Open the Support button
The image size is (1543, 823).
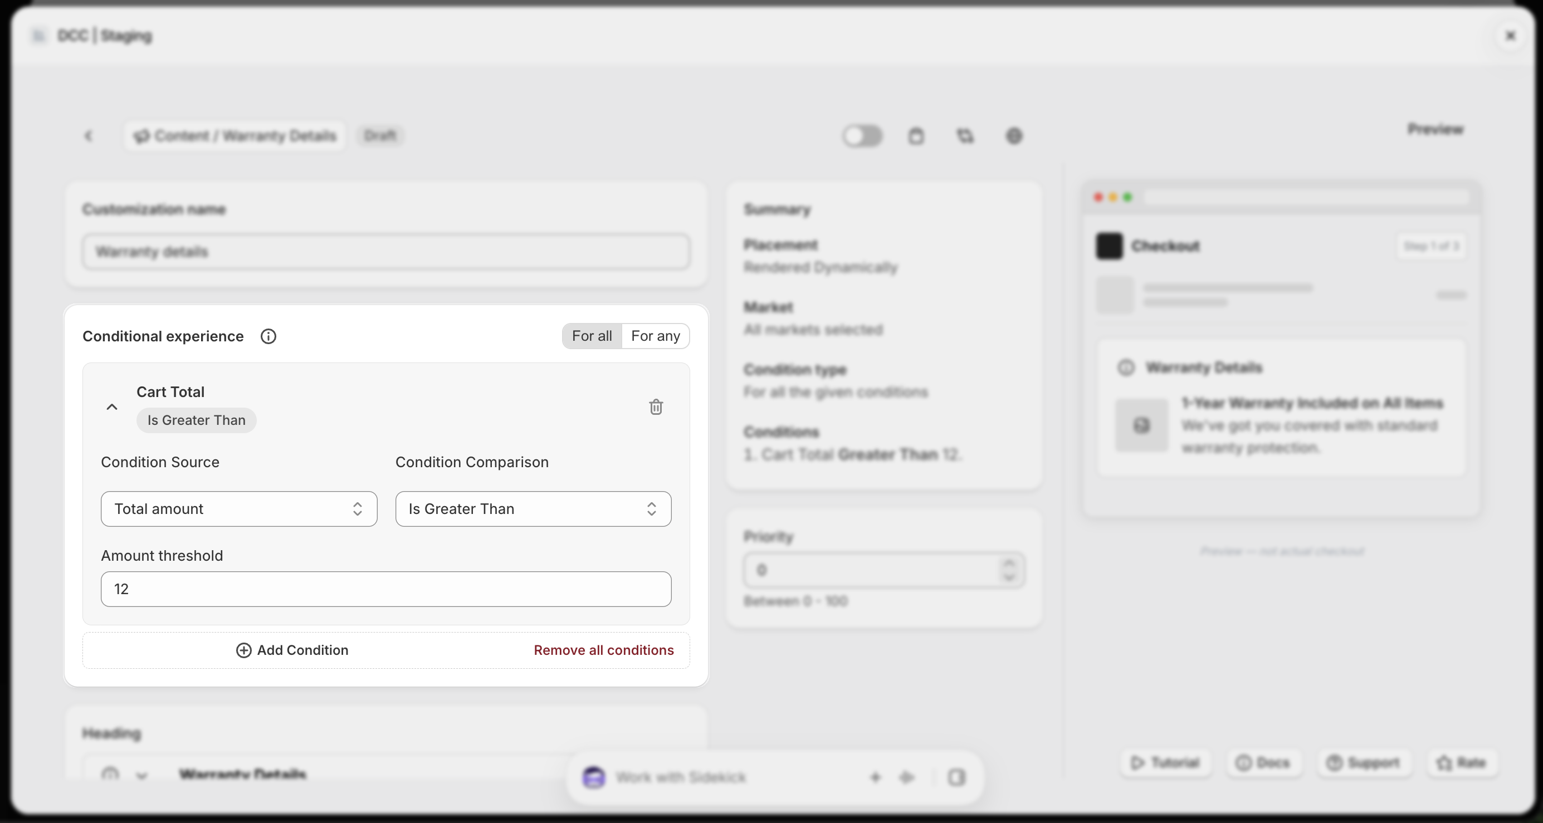click(1364, 762)
